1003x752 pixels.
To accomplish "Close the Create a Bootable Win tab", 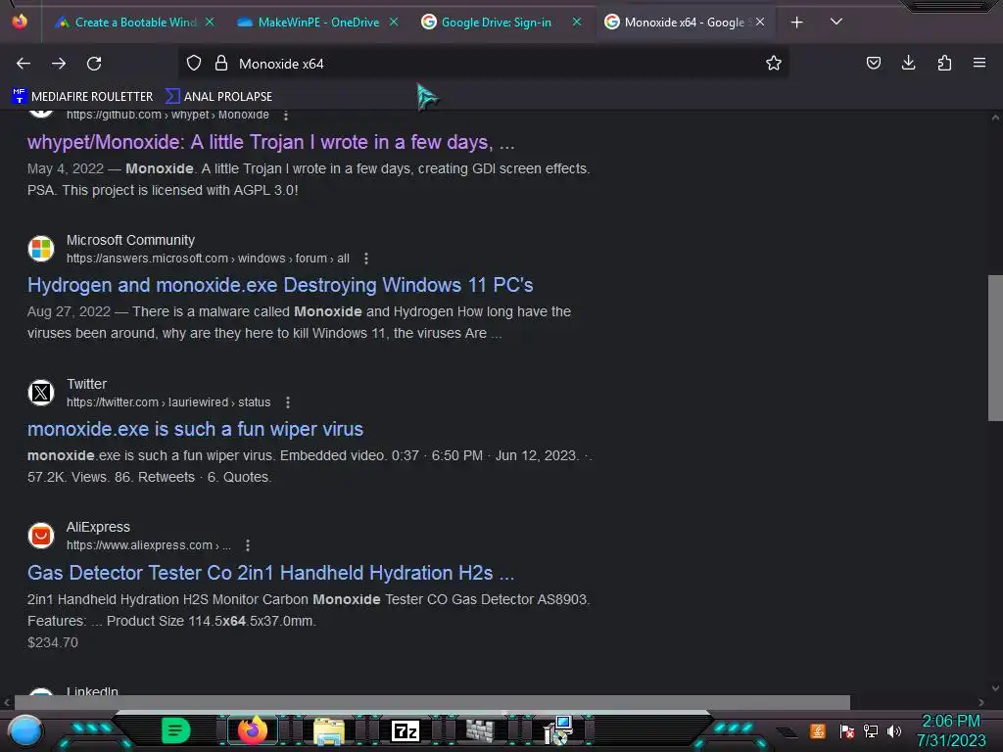I will [210, 23].
